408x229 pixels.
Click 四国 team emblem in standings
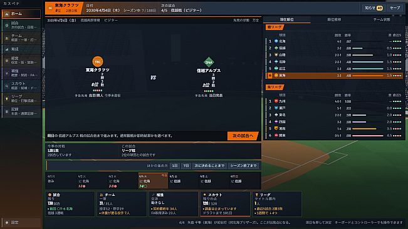tap(276, 121)
